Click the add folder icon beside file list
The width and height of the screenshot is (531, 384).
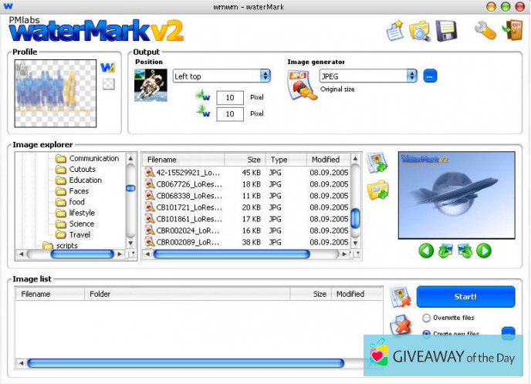point(377,190)
